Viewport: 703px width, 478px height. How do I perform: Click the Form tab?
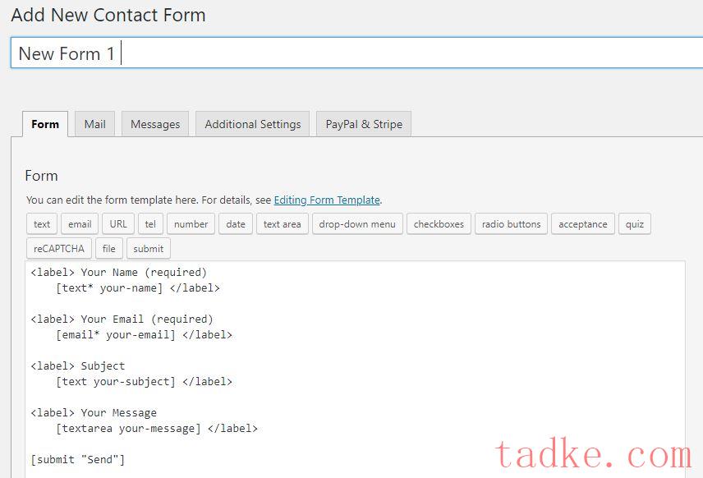45,124
